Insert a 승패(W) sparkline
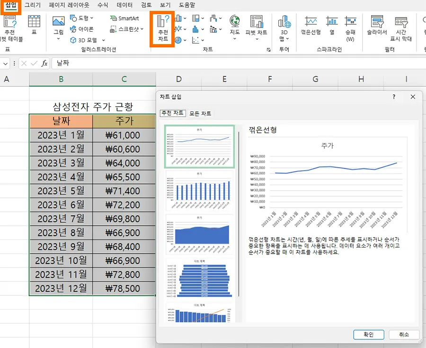This screenshot has height=348, width=426. tap(350, 21)
